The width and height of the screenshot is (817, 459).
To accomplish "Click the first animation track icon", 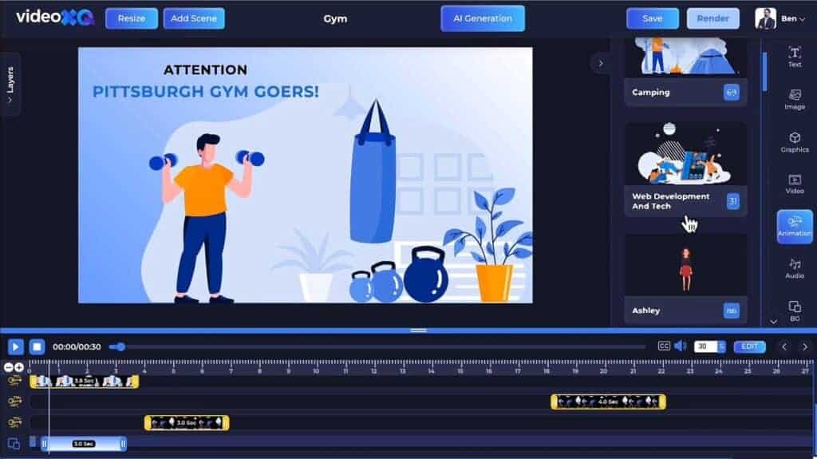I will point(14,382).
